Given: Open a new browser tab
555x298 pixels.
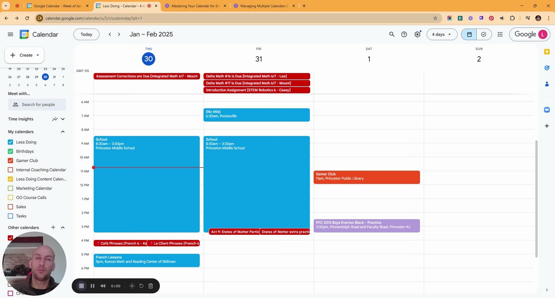Looking at the screenshot, I should 304,6.
